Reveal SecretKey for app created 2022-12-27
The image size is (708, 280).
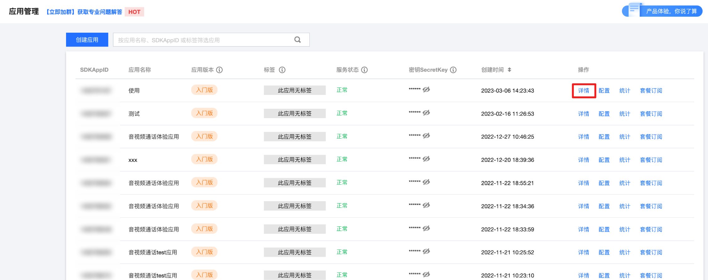coord(426,136)
